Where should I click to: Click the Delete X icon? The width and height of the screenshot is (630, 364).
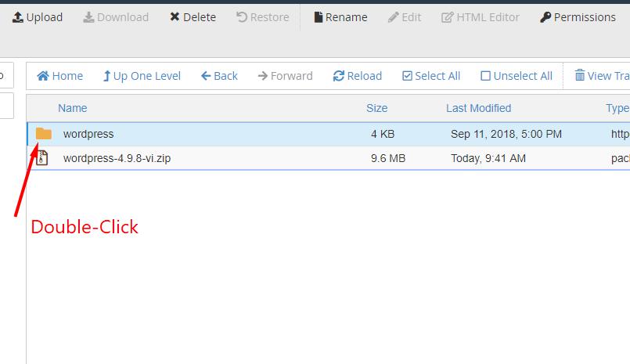pos(175,17)
